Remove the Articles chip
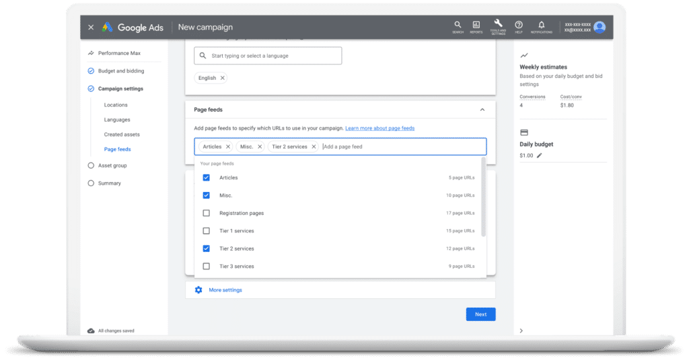The width and height of the screenshot is (689, 358). click(x=227, y=146)
